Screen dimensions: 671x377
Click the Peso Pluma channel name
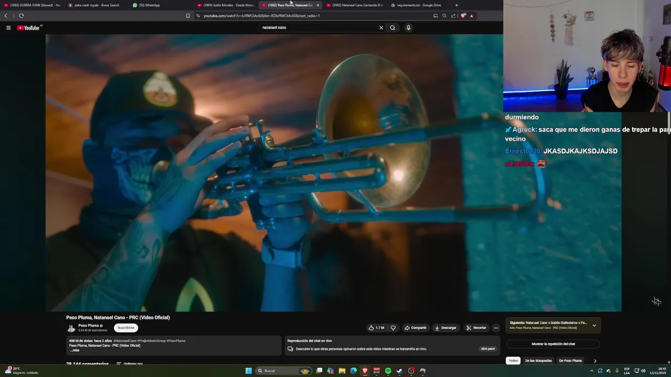click(89, 326)
